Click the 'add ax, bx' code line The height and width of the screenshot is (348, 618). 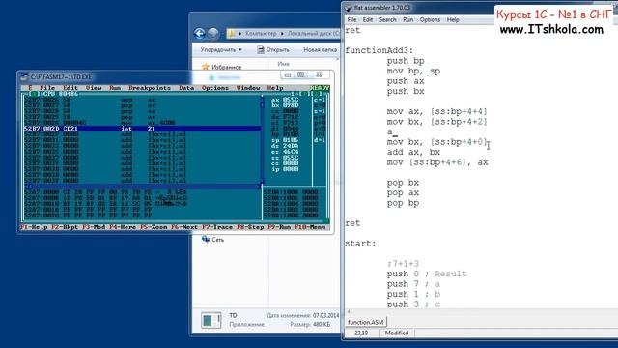coord(413,153)
